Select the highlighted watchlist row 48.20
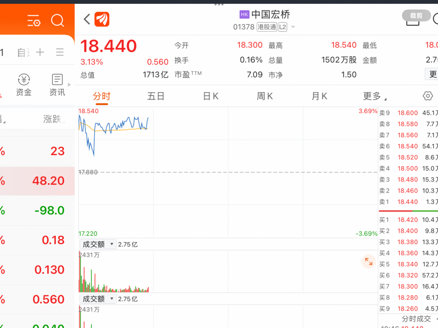 (38, 181)
